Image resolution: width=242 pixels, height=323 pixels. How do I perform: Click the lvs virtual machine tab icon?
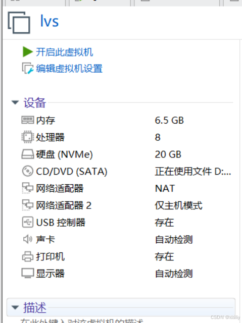pos(19,22)
